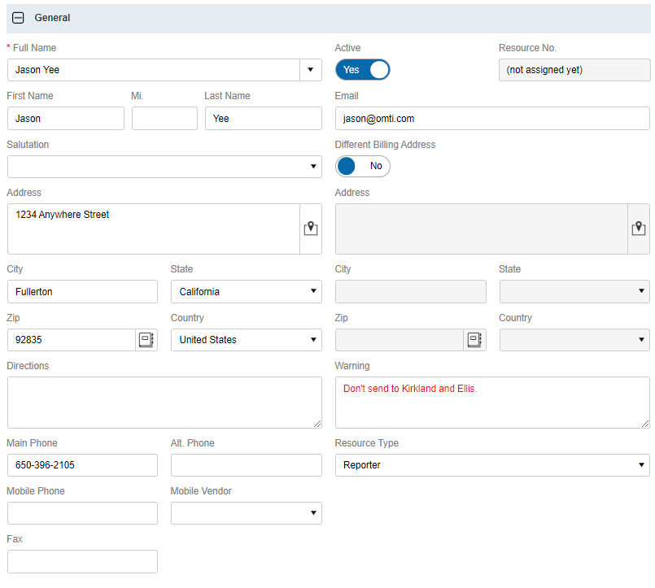
Task: Click map pin icon in billing Address
Action: [639, 229]
